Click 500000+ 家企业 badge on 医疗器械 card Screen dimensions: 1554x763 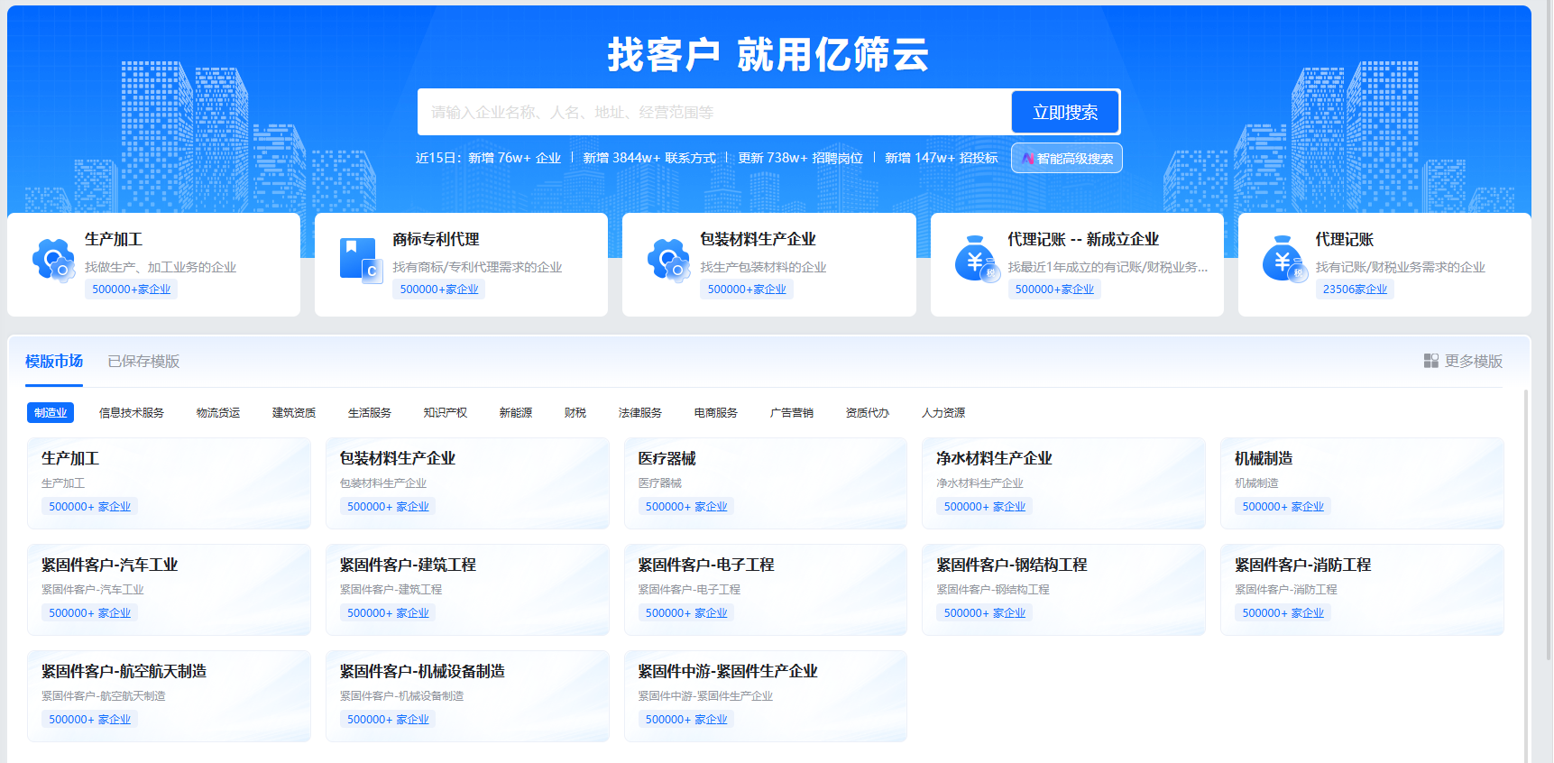(686, 507)
